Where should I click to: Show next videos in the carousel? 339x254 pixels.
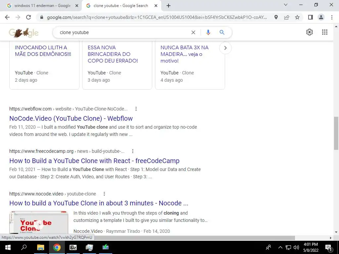[225, 48]
